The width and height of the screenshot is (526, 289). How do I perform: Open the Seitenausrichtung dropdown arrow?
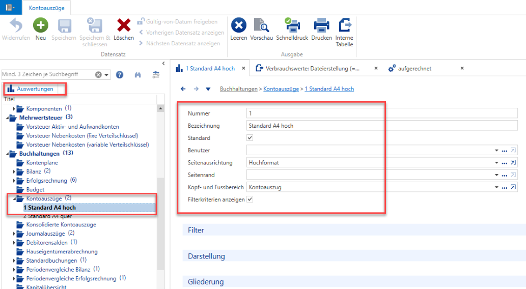point(496,163)
